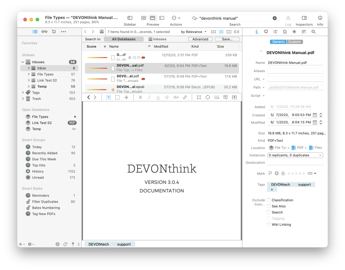Expand the File Types inbox
The height and width of the screenshot is (270, 345).
(x=29, y=74)
